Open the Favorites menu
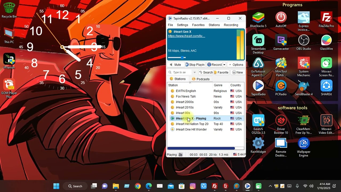This screenshot has height=192, width=341. (198, 25)
